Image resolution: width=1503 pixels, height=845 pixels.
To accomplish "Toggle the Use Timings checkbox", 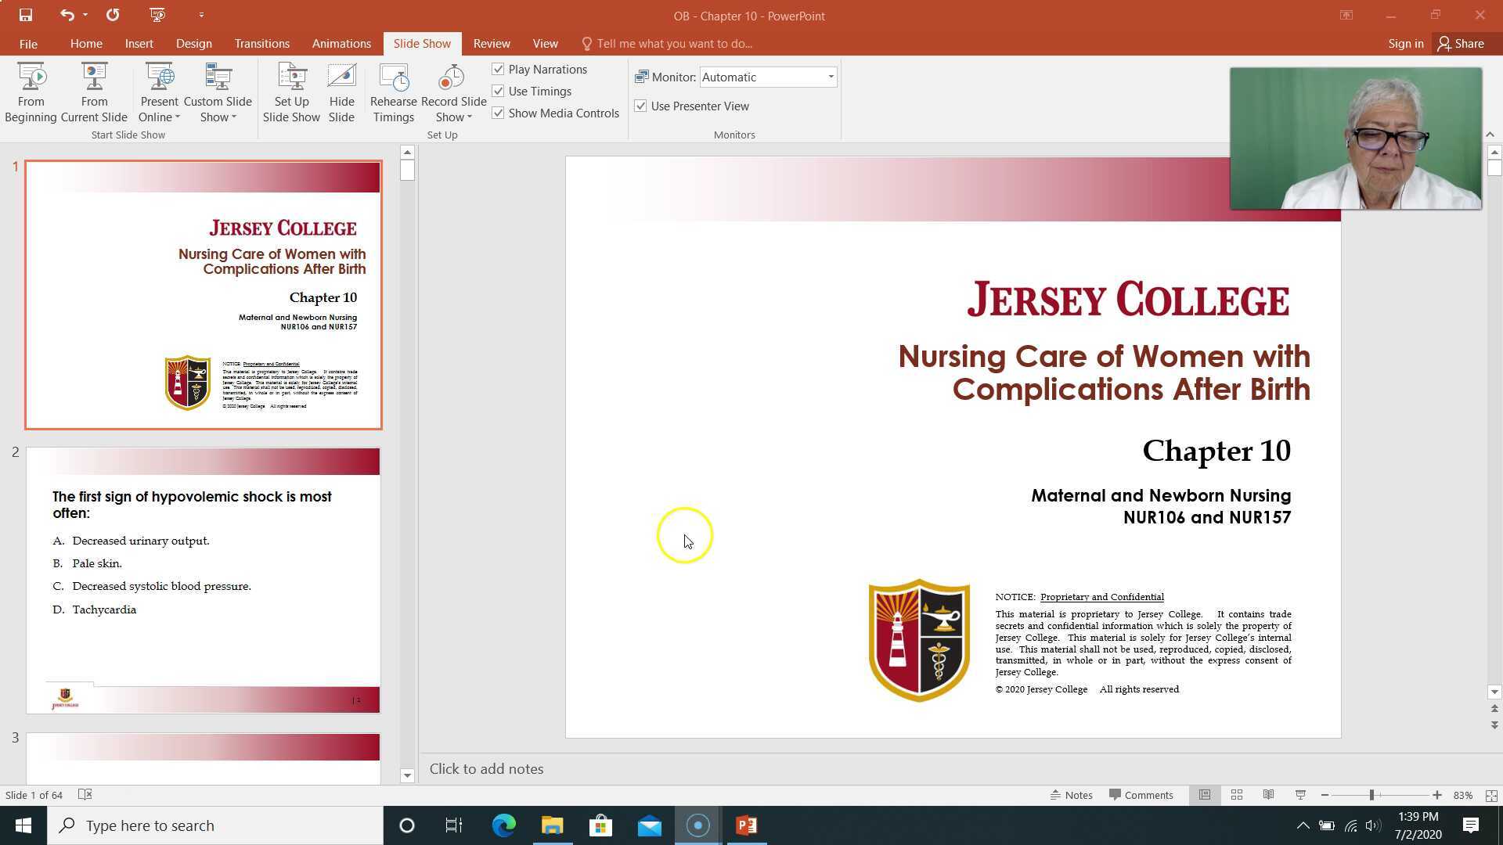I will coord(498,92).
